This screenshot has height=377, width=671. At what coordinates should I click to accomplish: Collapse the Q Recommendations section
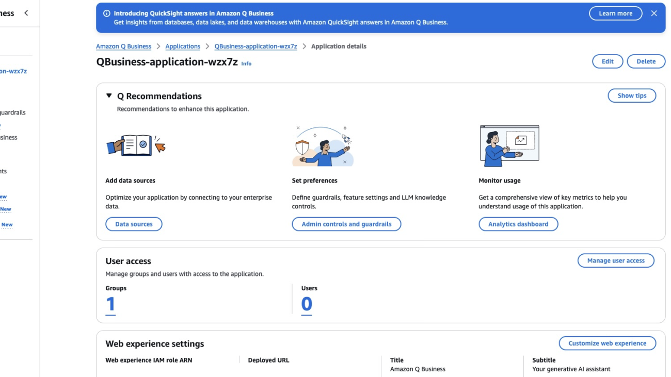point(109,96)
